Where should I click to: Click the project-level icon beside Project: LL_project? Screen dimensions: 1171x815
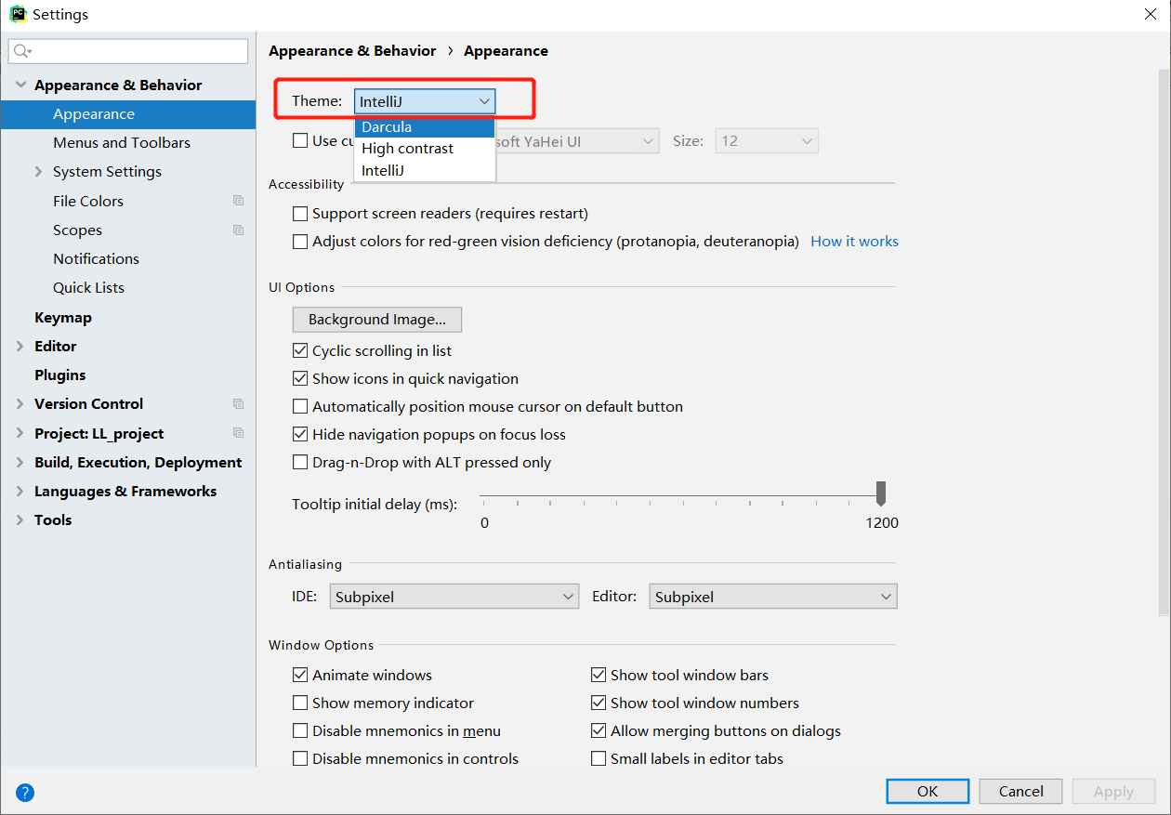point(239,433)
